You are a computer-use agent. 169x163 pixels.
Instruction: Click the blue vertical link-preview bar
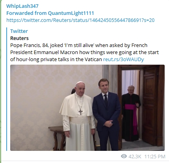click(x=7, y=89)
